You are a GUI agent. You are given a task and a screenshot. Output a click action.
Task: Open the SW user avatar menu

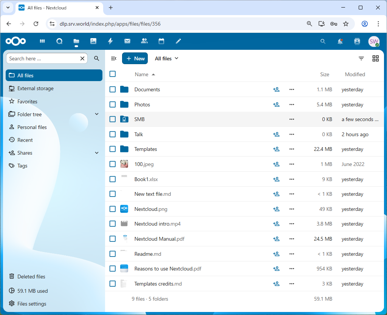click(374, 41)
